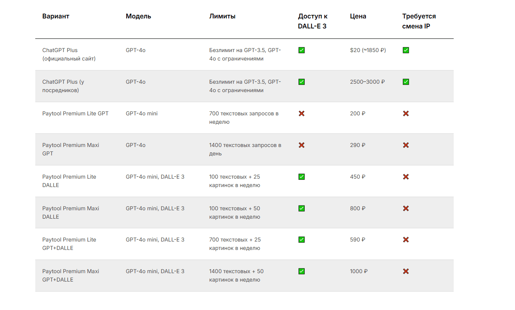The image size is (515, 310).
Task: Click DALL-E 3 checkmark for ChatGPT Plus official
Action: coord(301,50)
